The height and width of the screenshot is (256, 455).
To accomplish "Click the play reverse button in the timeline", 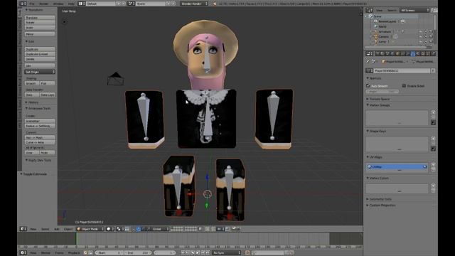I will (193, 253).
